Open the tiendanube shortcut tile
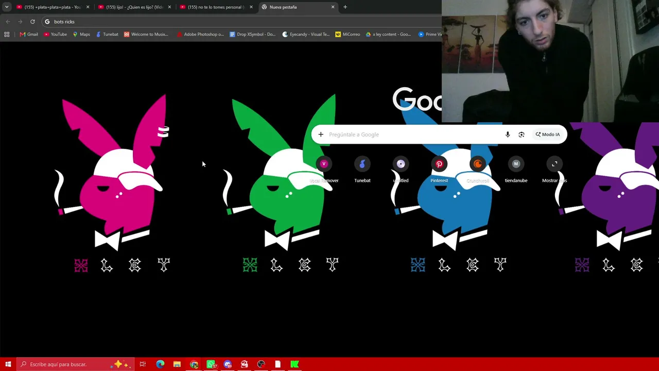Image resolution: width=659 pixels, height=371 pixels. (516, 170)
